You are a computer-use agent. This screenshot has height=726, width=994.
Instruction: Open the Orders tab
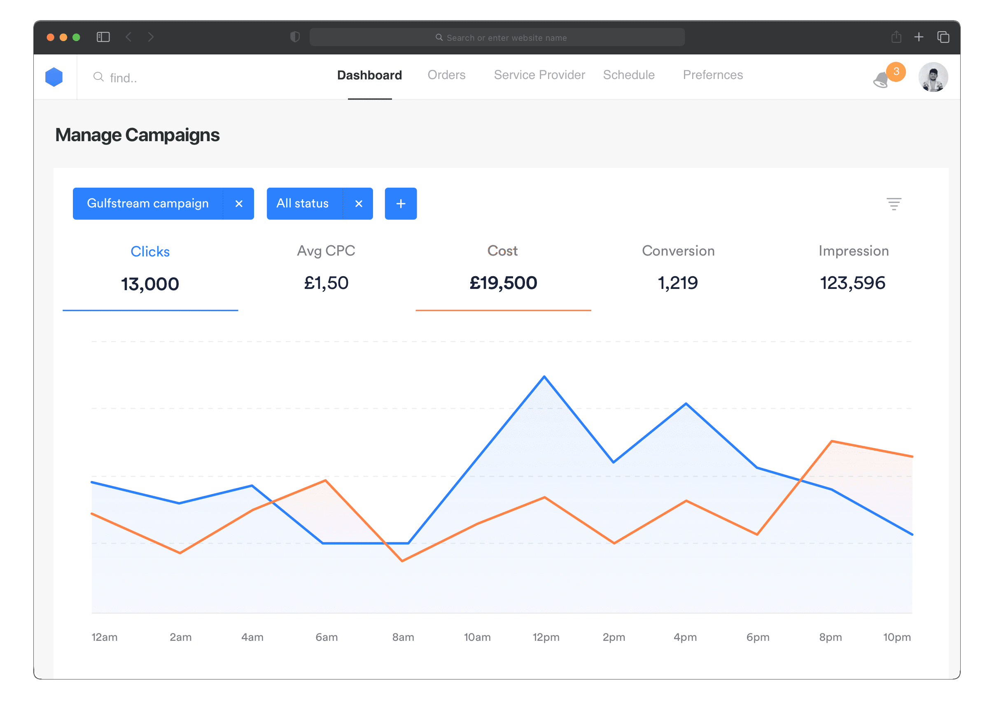[x=447, y=75]
